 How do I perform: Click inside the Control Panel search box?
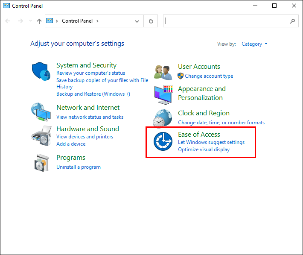pyautogui.click(x=226, y=21)
